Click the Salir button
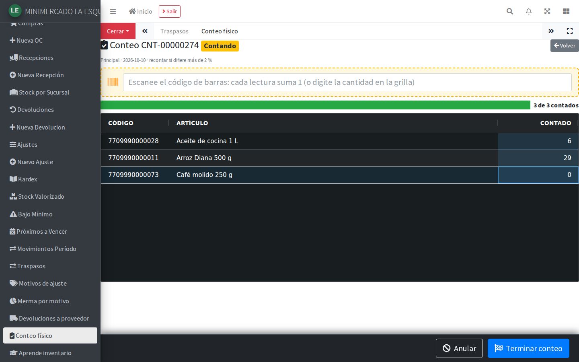The width and height of the screenshot is (579, 362). (170, 11)
